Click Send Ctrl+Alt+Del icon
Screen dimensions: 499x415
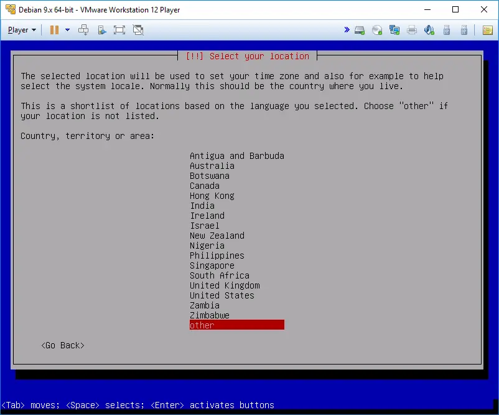83,30
